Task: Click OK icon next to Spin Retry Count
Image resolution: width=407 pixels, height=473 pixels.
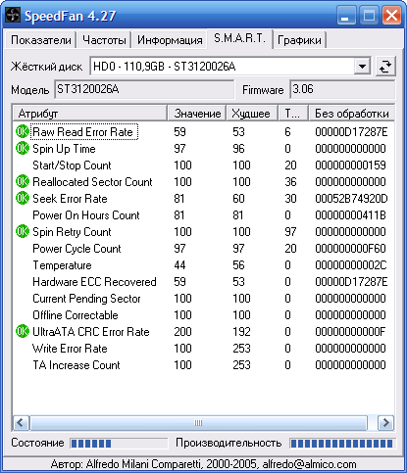Action: click(23, 231)
